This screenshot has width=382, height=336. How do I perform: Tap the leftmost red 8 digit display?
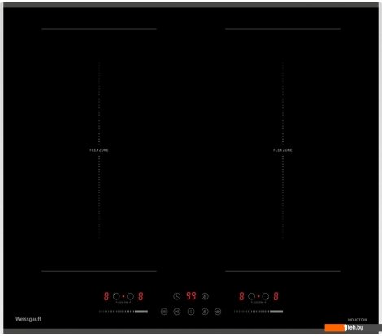tap(106, 296)
